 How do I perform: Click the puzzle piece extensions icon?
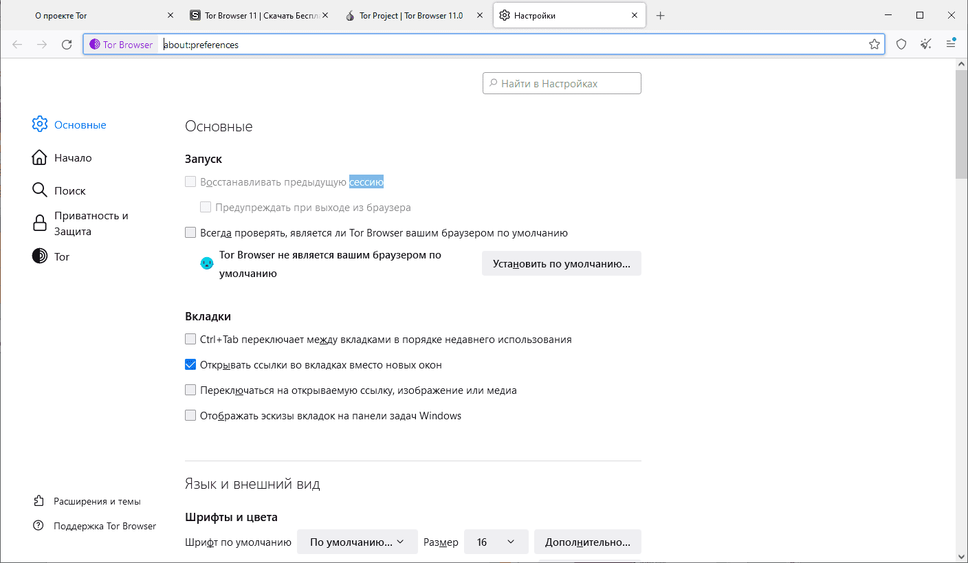click(39, 501)
